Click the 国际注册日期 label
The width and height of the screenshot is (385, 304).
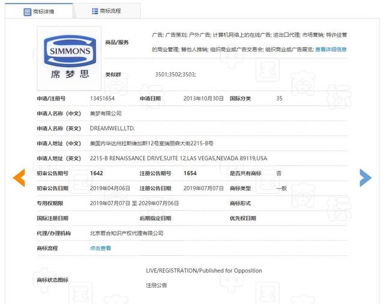click(x=52, y=219)
